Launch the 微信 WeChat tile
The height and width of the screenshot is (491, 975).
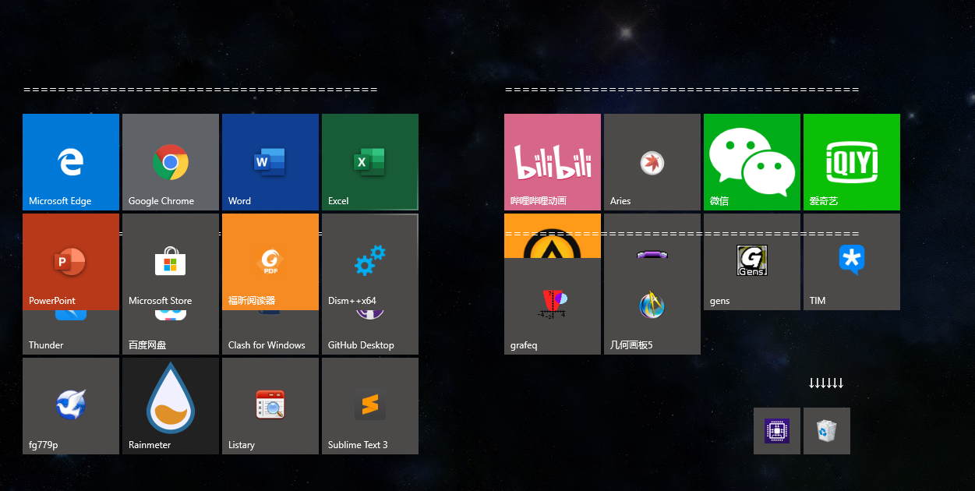[x=752, y=162]
